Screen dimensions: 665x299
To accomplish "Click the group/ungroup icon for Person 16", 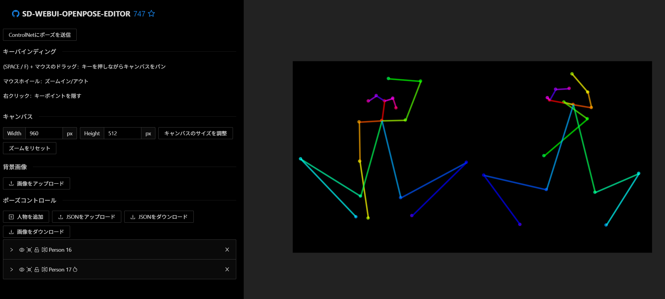I will [x=29, y=250].
